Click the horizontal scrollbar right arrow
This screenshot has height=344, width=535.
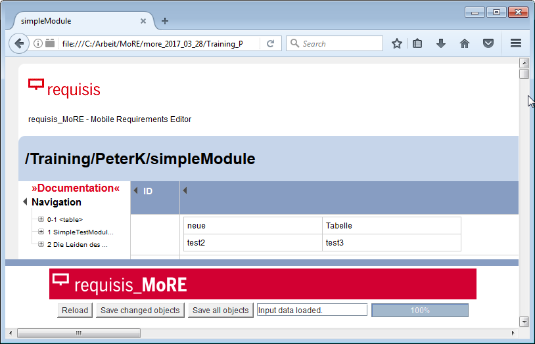[x=513, y=333]
